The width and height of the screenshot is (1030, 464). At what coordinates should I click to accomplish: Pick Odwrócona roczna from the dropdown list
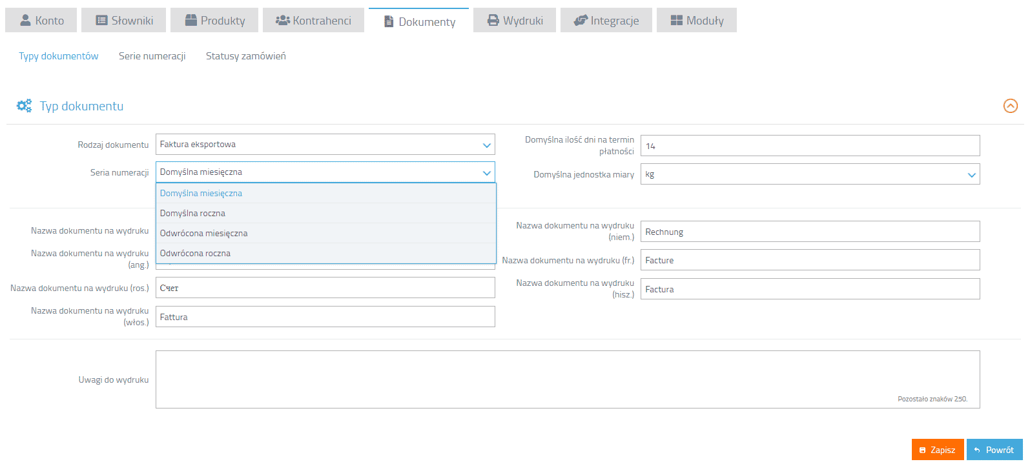195,254
